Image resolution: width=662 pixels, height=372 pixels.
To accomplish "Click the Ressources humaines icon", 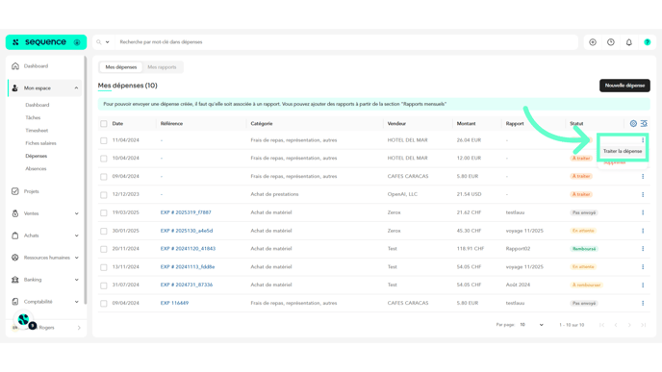I will click(x=15, y=258).
